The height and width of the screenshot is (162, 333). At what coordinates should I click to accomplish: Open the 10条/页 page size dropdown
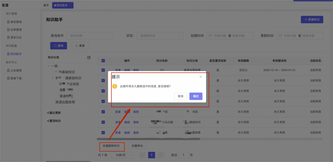pos(122,155)
